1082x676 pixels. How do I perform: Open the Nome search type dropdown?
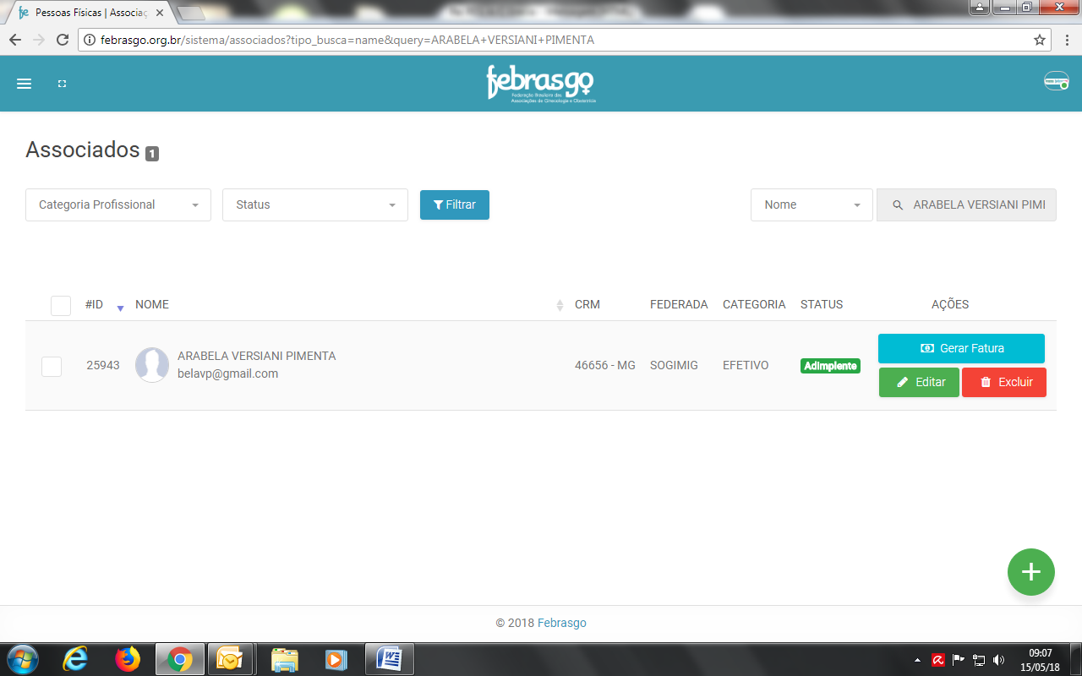tap(811, 204)
